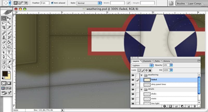Image resolution: width=208 pixels, height=112 pixels.
Task: Hide the dirty panel lines layer
Action: [x=133, y=85]
